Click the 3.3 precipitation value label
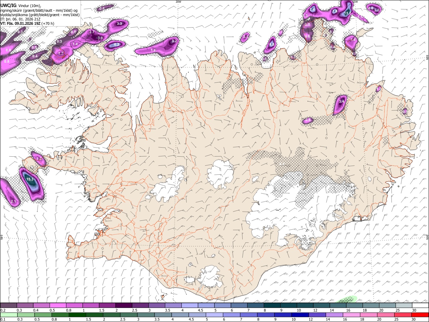 pyautogui.click(x=119, y=23)
